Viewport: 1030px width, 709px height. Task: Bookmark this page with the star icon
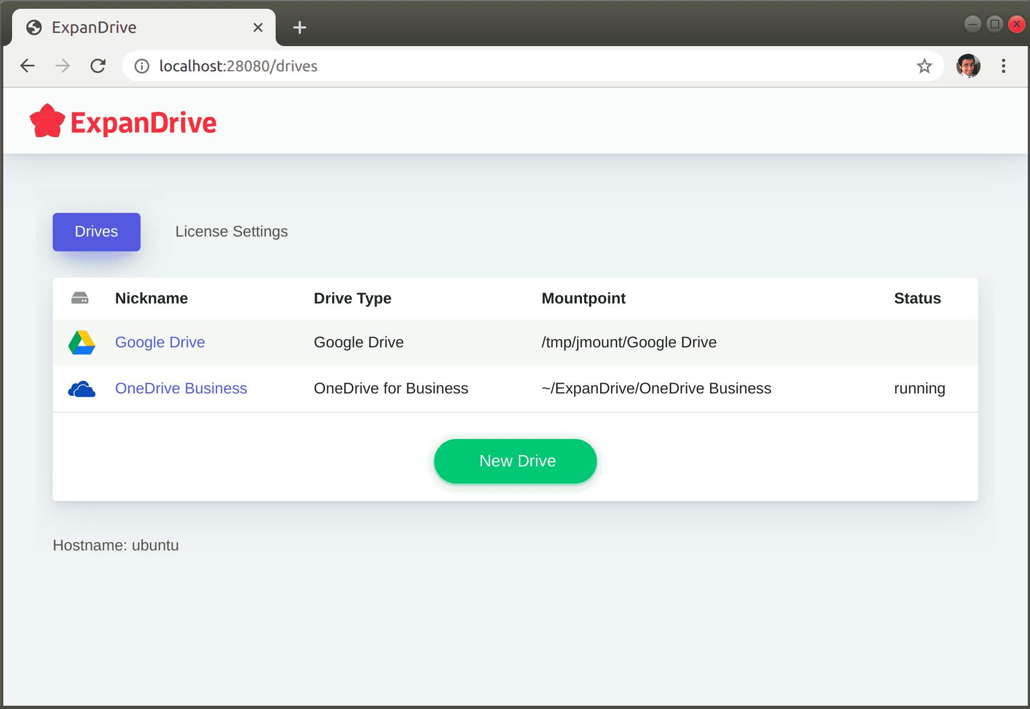coord(924,66)
